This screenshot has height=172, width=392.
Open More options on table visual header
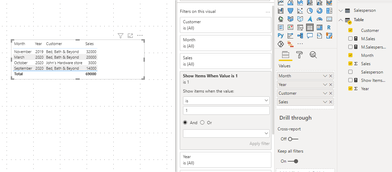pyautogui.click(x=140, y=35)
